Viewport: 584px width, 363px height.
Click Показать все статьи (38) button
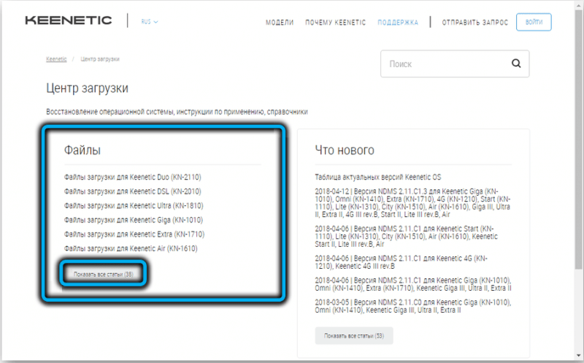(x=103, y=274)
